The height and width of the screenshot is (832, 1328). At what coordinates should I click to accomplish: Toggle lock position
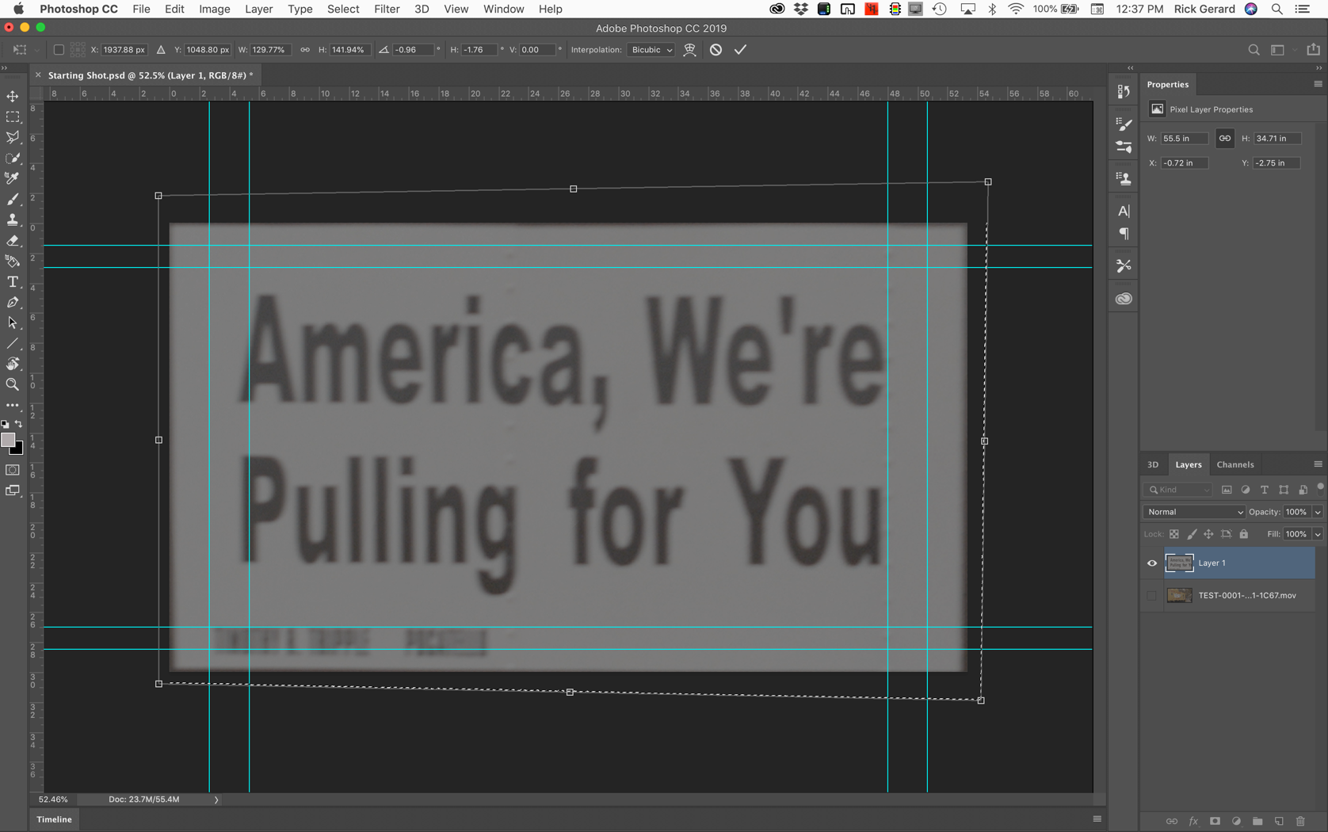click(1208, 534)
